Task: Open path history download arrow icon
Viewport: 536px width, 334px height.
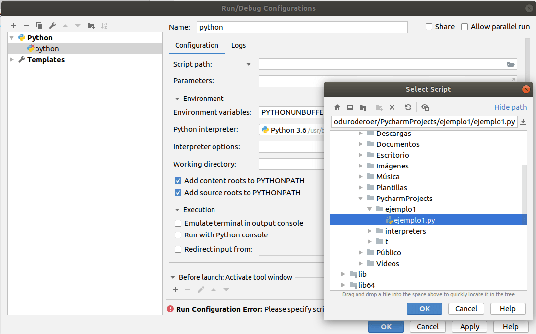Action: (x=523, y=122)
